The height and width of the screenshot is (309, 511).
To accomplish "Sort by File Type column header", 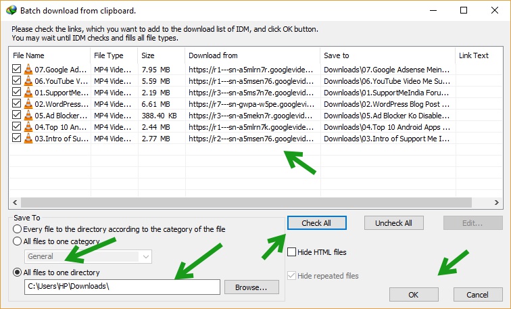I will (114, 55).
